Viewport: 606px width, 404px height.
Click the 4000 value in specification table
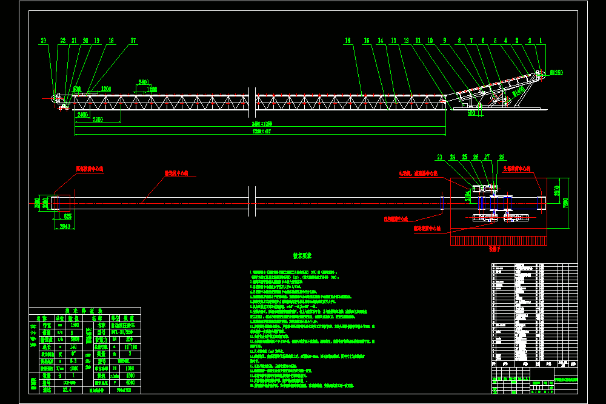pos(74,368)
